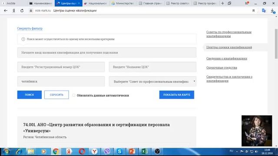278x156 pixels.
Task: Open File Explorer folder on taskbar
Action: (31, 151)
